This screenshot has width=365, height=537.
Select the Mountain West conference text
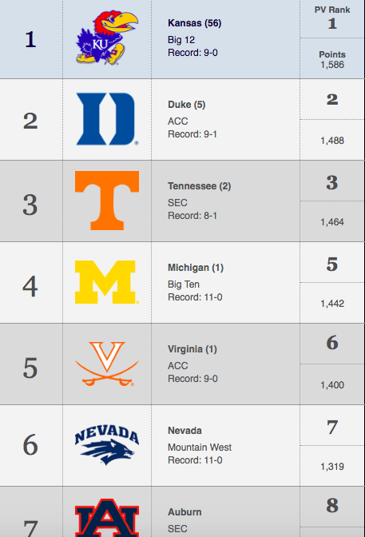click(x=200, y=447)
